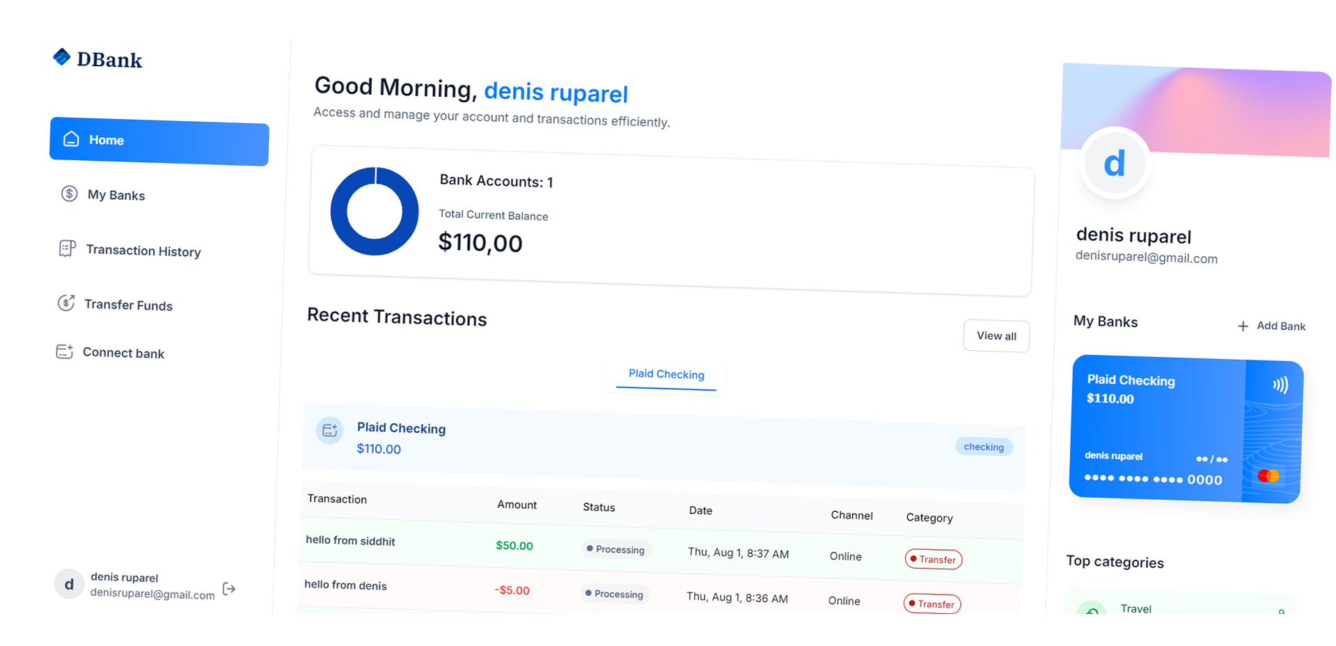Click the My Banks dollar icon

pyautogui.click(x=69, y=194)
